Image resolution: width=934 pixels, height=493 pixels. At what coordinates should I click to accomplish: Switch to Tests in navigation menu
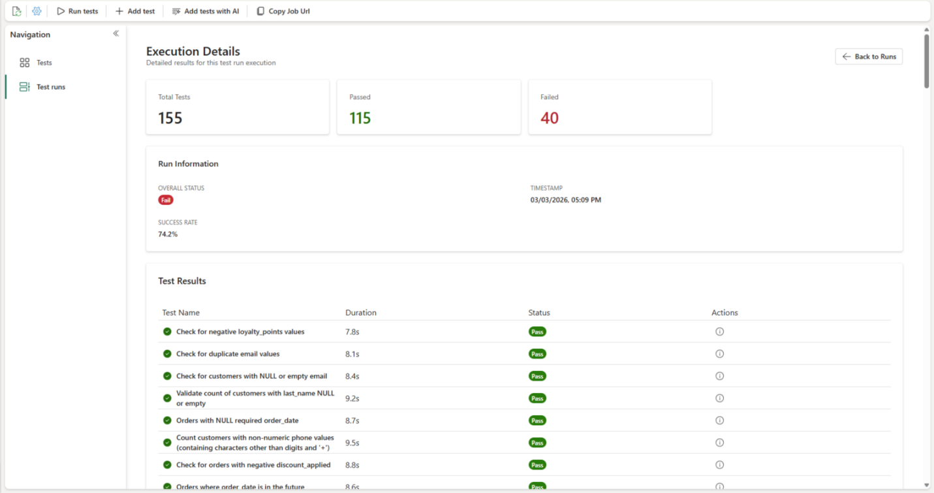click(x=44, y=62)
